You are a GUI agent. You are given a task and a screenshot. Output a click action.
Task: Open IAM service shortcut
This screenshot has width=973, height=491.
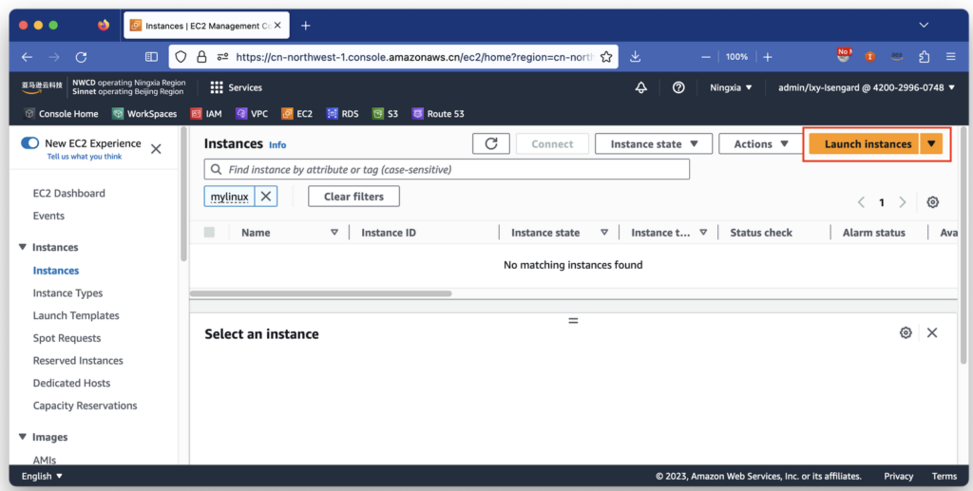(x=206, y=113)
